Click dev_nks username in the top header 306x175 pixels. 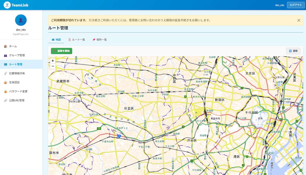pyautogui.click(x=280, y=5)
